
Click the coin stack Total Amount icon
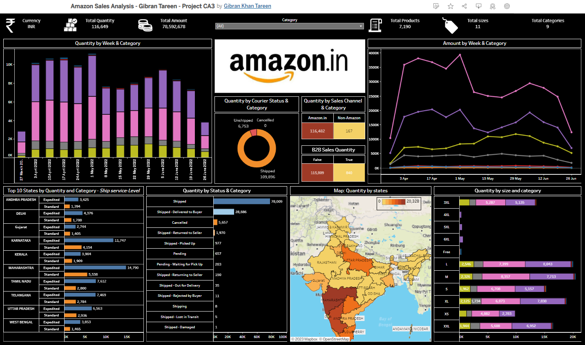point(143,24)
